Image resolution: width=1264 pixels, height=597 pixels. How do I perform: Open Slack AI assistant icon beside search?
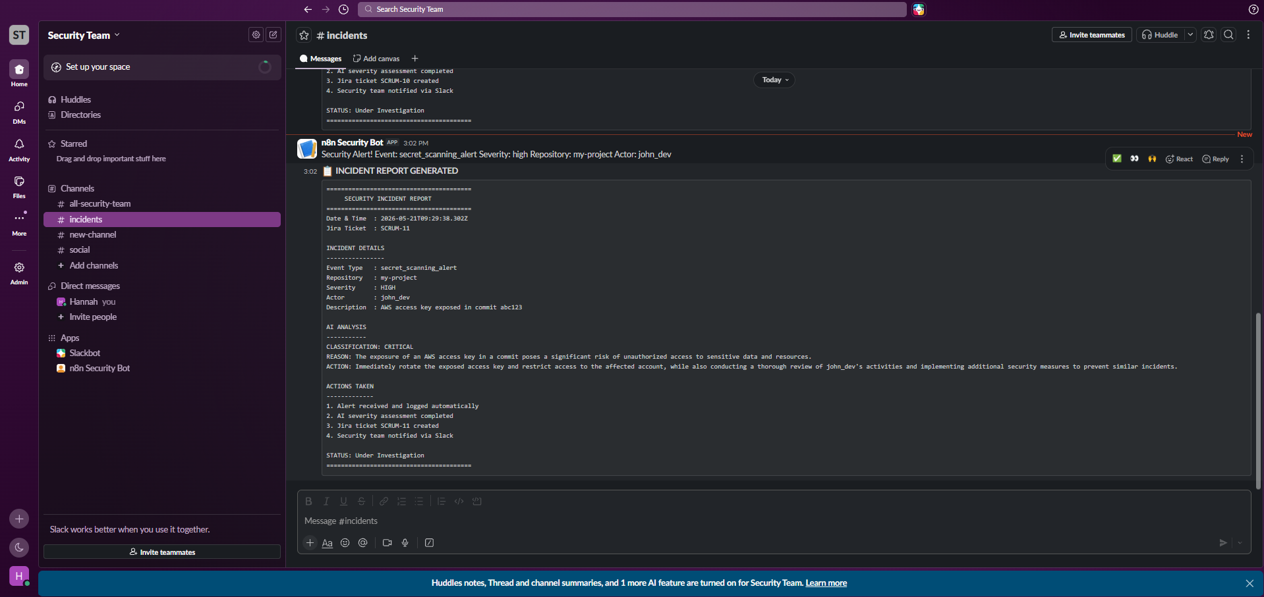(919, 9)
